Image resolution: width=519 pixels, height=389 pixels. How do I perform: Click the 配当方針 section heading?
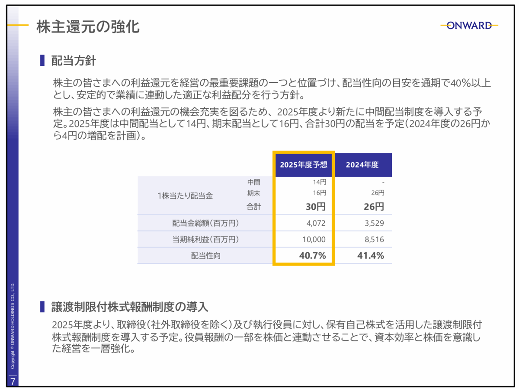(x=74, y=60)
